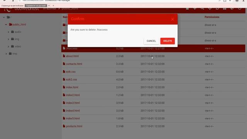Click the file icon beside ezik.css
The height and width of the screenshot is (139, 247).
64,71
